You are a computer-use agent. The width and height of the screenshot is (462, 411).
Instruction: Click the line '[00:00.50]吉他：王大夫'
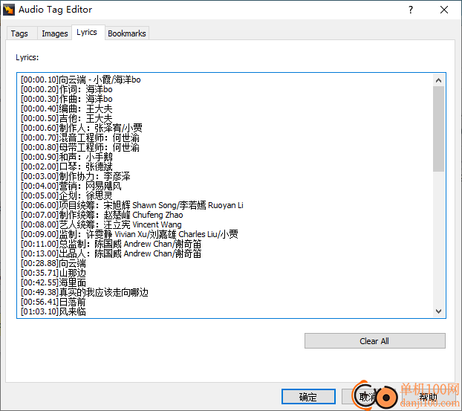[67, 118]
